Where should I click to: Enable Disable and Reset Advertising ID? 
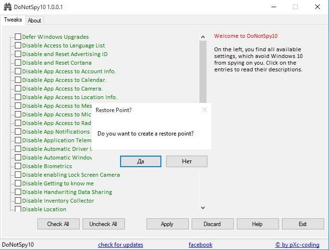tap(18, 54)
